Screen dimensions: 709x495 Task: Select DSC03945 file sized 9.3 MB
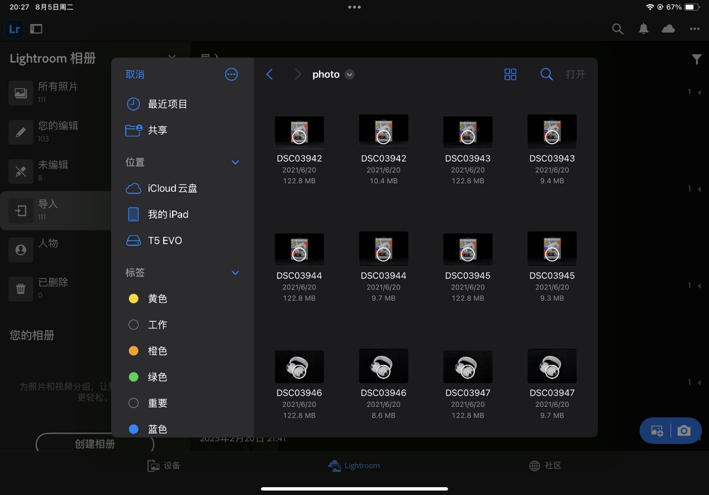click(552, 267)
